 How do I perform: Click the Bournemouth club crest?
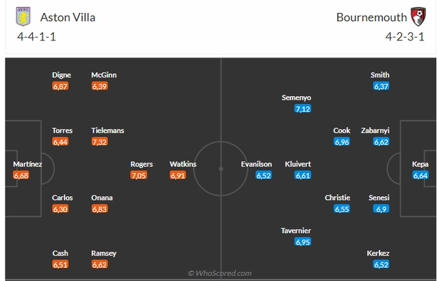click(x=418, y=16)
